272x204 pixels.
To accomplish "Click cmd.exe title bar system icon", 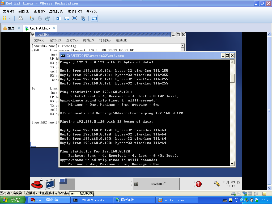I will [x=63, y=56].
